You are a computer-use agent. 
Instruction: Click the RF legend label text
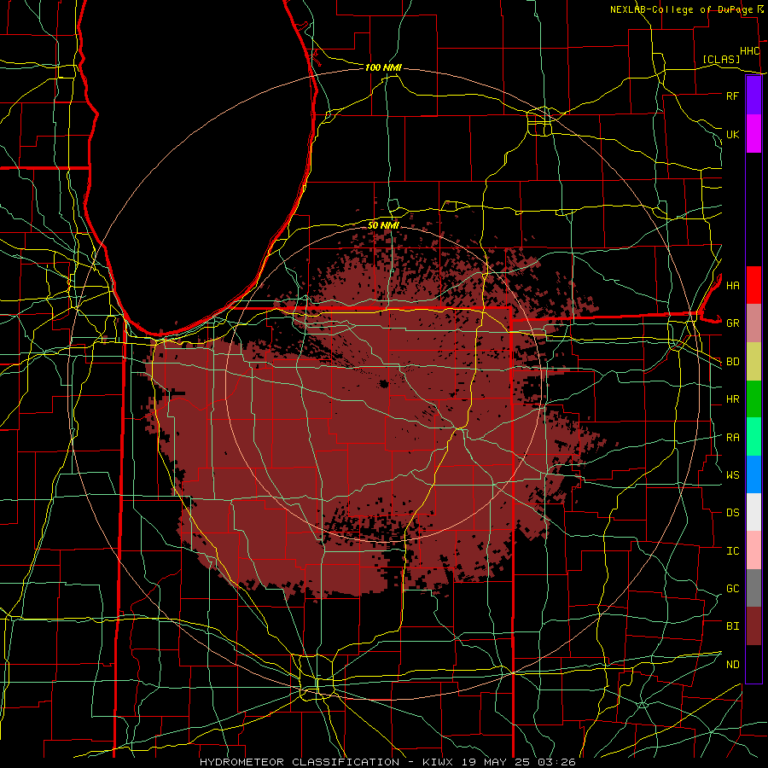732,96
